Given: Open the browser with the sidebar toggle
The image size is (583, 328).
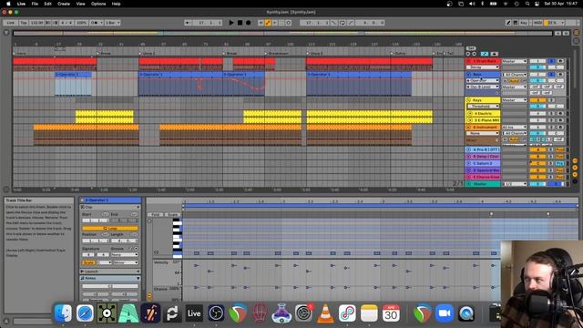Looking at the screenshot, I should (6, 33).
